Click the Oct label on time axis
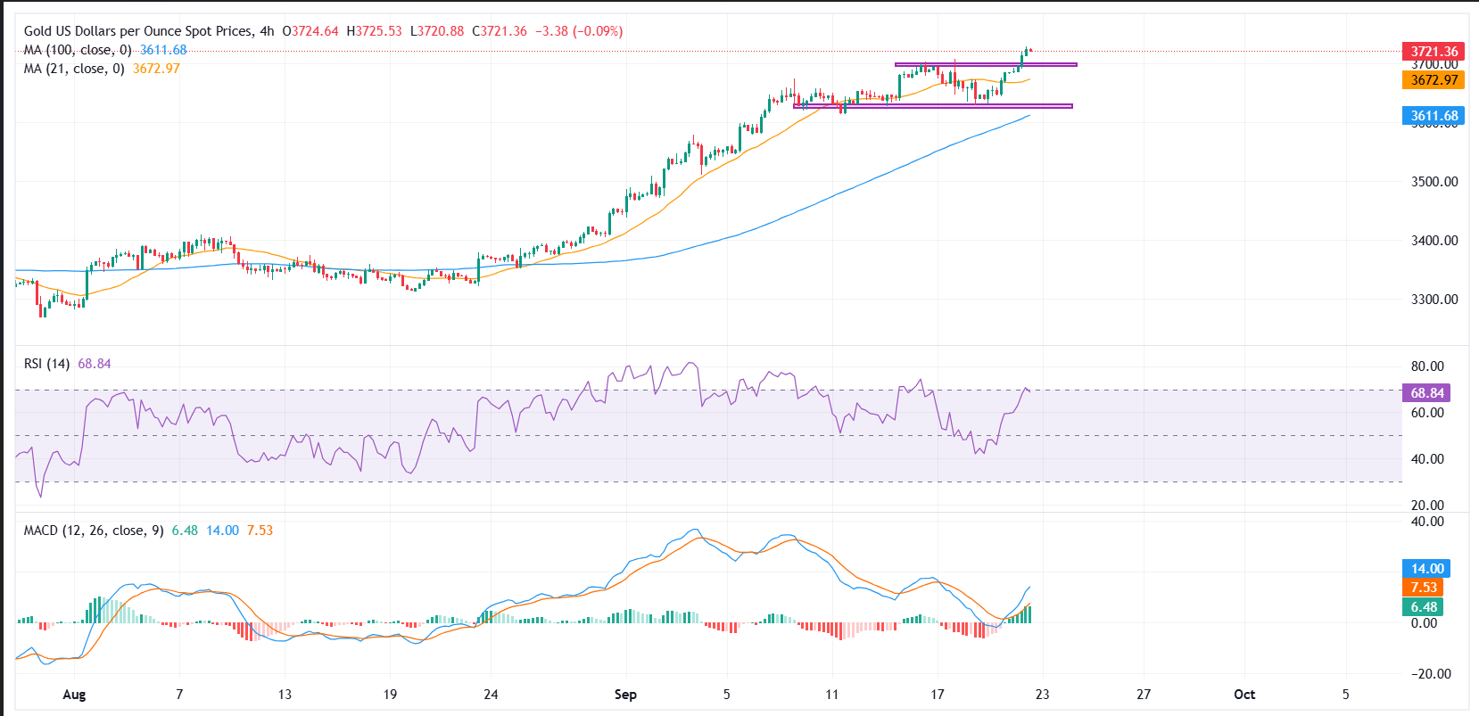1479x716 pixels. [x=1244, y=695]
